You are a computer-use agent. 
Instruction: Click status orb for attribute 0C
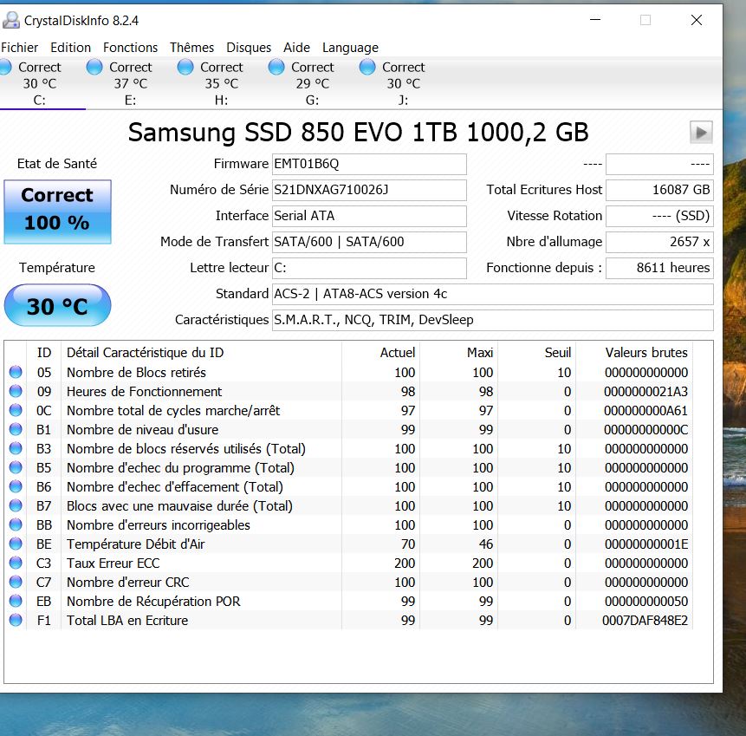[16, 410]
